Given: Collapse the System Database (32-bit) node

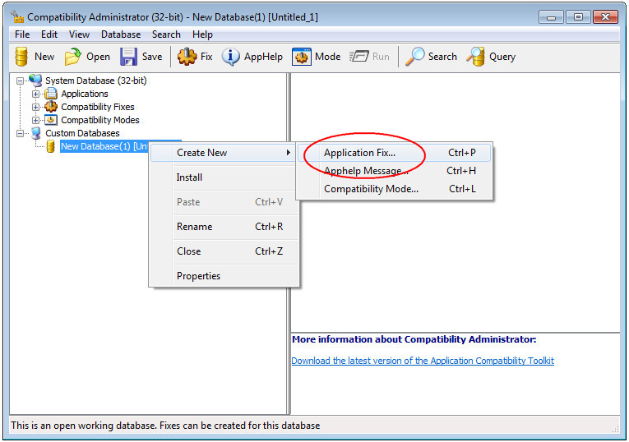Looking at the screenshot, I should click(20, 81).
